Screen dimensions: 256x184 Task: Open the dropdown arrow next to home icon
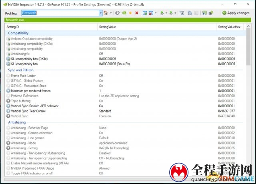click(111, 13)
